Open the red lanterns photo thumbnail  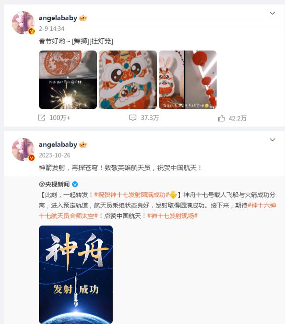click(188, 80)
